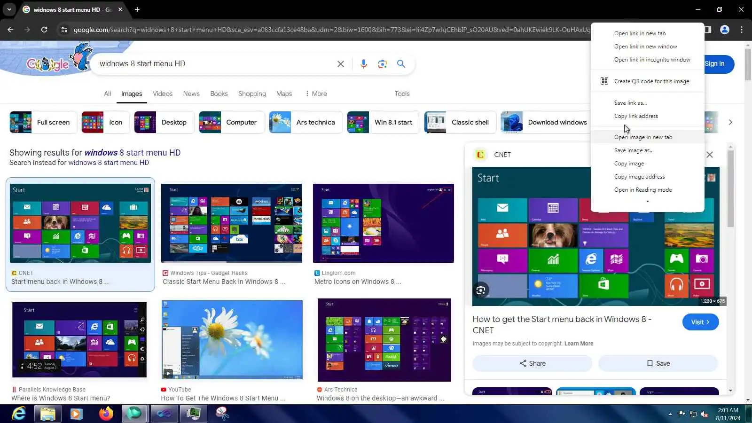Viewport: 752px width, 423px height.
Task: Select Copy image address
Action: pos(648,177)
